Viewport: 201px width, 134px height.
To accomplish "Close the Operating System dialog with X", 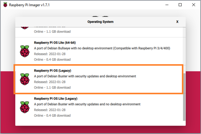I will (177, 22).
